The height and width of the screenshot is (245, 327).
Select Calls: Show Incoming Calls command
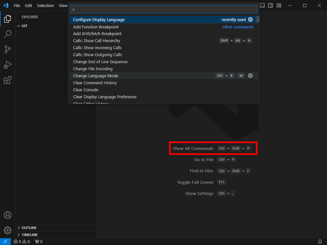click(164, 48)
